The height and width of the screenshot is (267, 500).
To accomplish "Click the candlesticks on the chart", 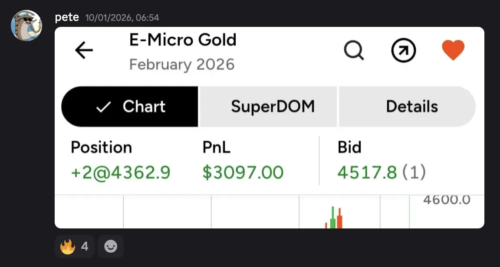I will coord(334,219).
